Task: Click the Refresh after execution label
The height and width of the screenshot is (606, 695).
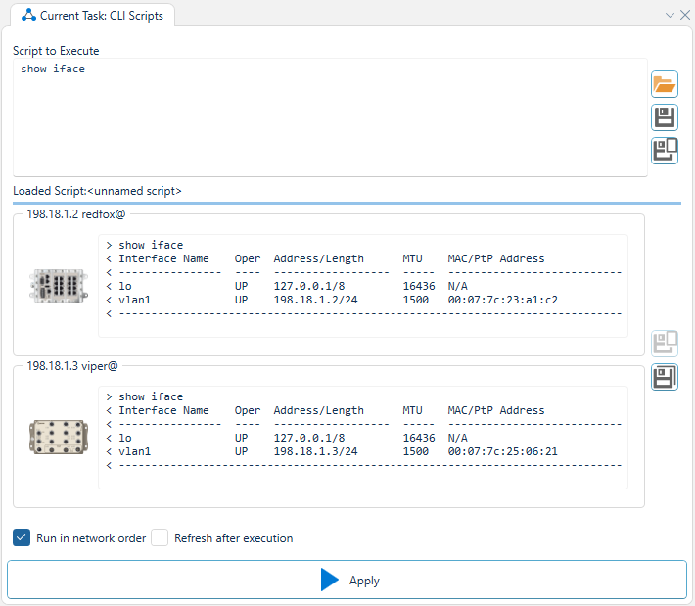Action: pos(234,538)
